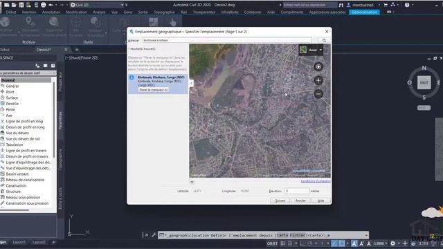Open the Annotation ribbon tab

51,12
